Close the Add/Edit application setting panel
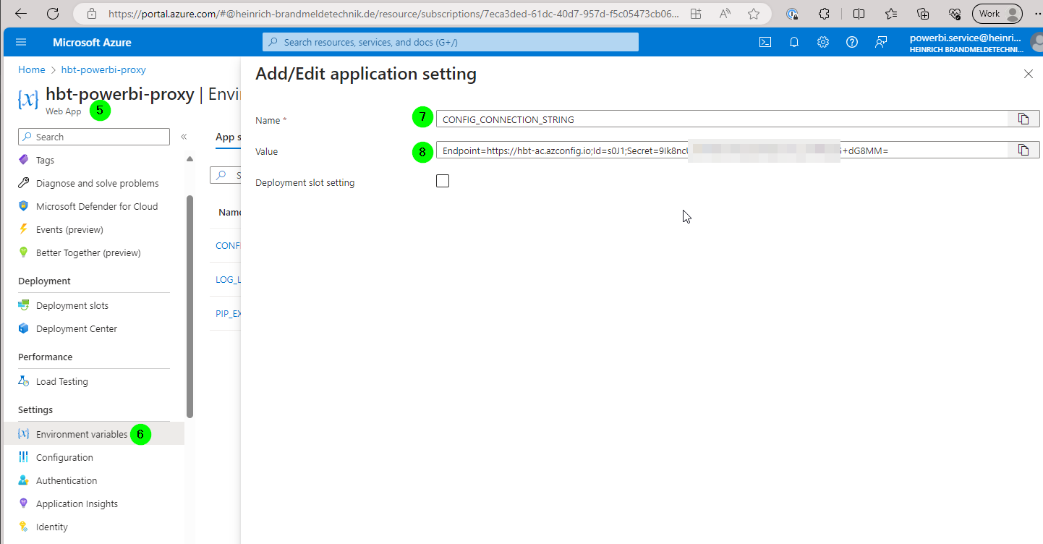The width and height of the screenshot is (1043, 544). pyautogui.click(x=1028, y=74)
